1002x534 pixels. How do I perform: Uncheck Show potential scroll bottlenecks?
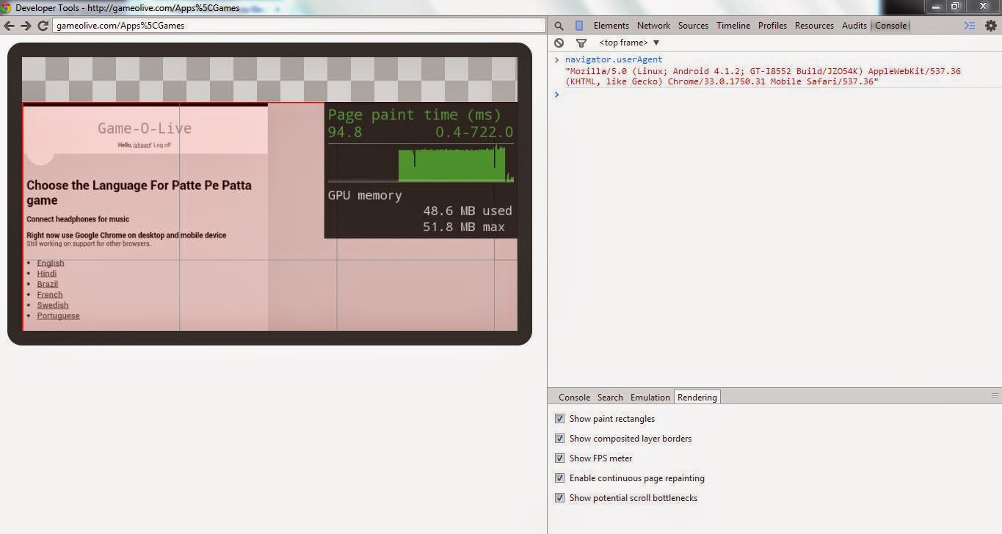559,497
